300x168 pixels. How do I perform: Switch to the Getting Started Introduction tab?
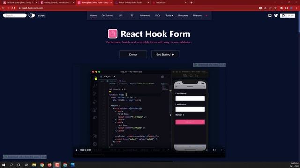click(x=57, y=3)
